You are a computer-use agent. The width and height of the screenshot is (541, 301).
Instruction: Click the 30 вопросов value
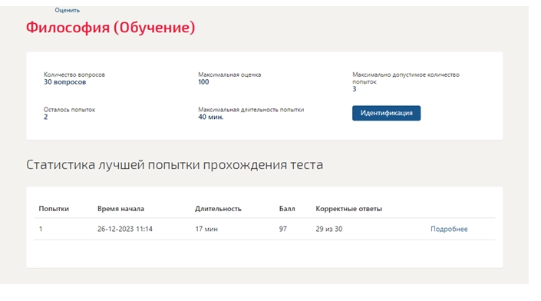65,82
